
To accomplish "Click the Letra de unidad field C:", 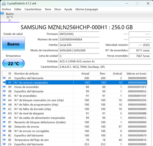I will (x=79, y=56).
